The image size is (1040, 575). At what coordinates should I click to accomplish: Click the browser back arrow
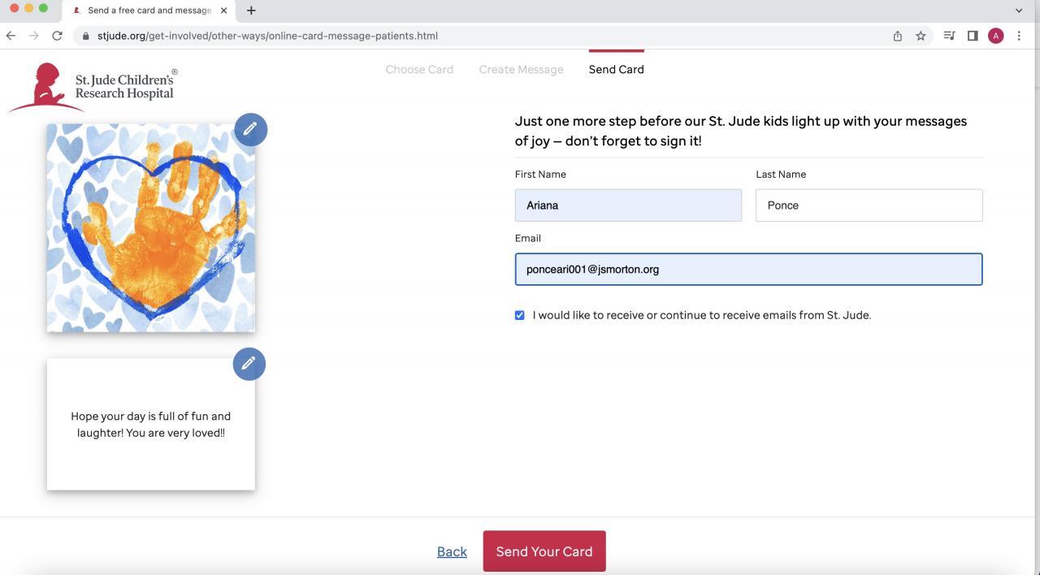click(x=11, y=36)
